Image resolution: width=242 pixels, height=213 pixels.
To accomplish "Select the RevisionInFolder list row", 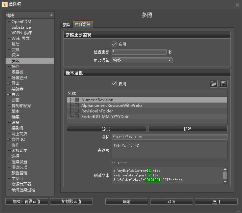I will 147,111.
